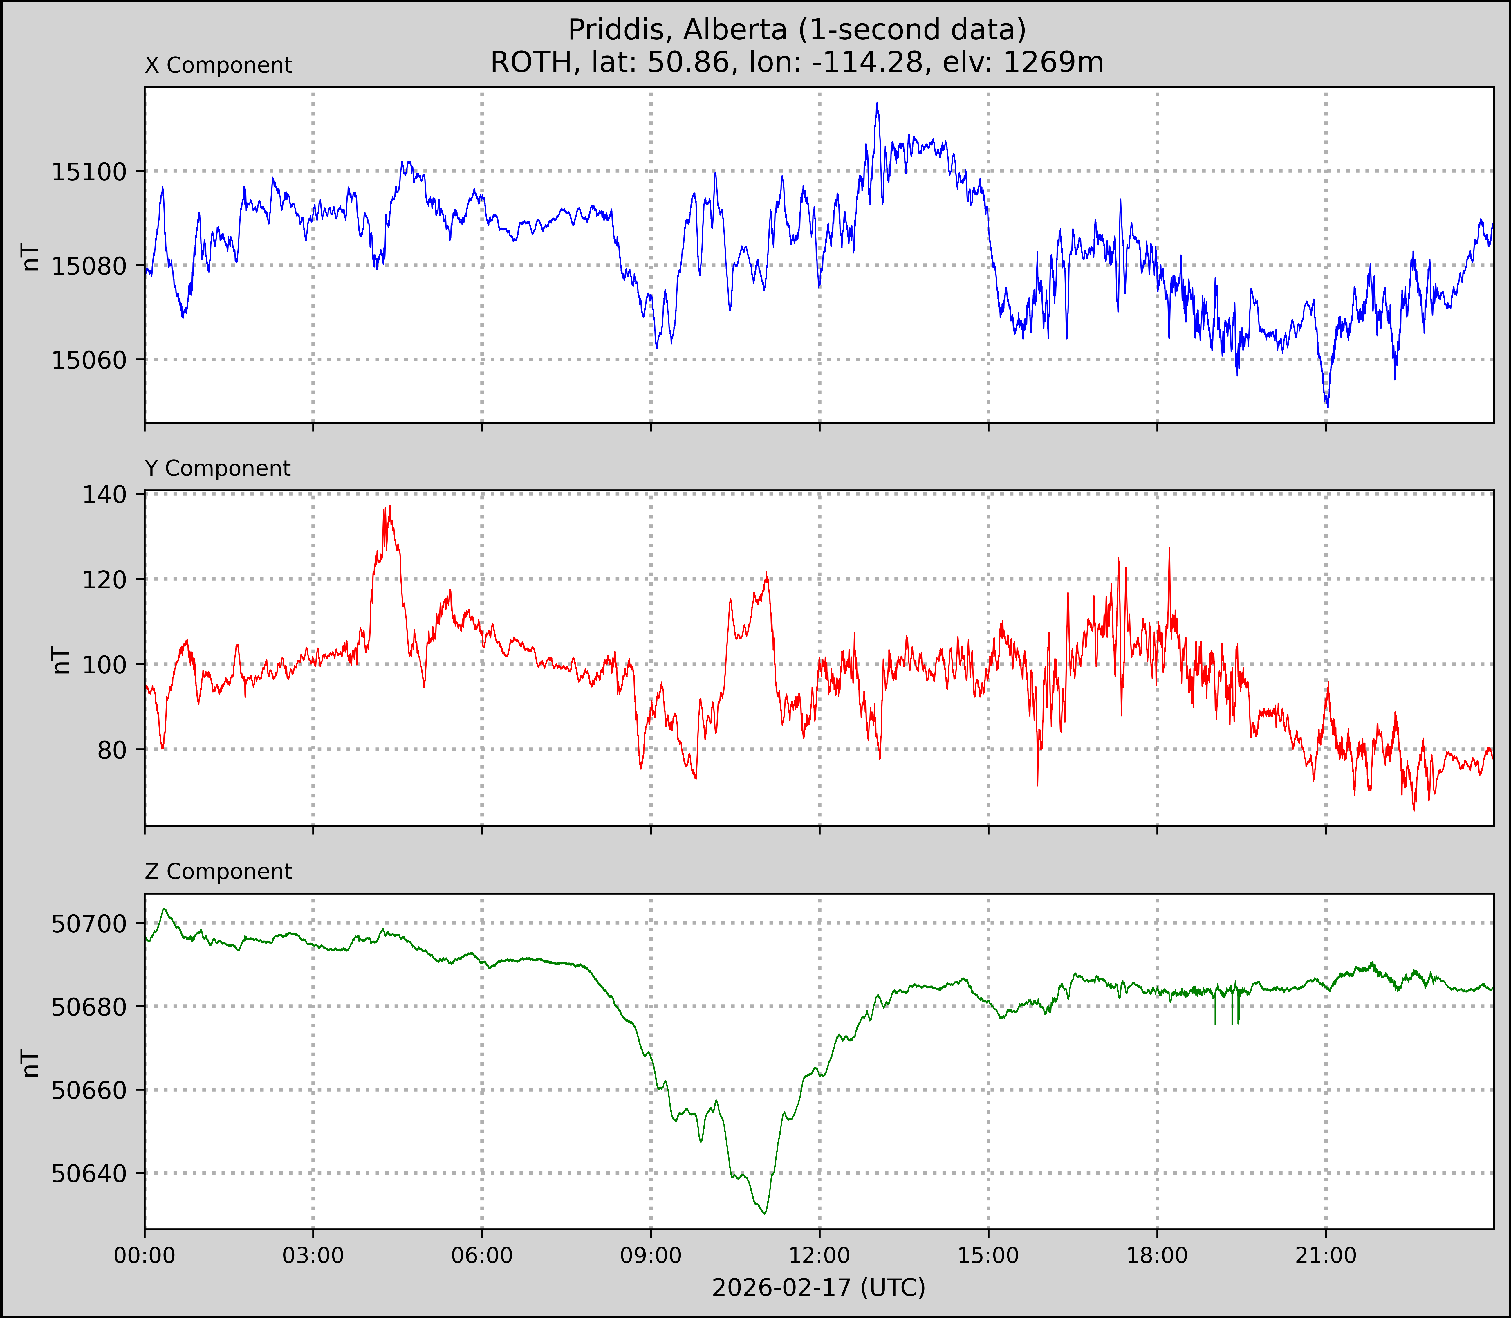Click the green Z minimum near 11:00
The image size is (1511, 1318).
click(x=765, y=1213)
